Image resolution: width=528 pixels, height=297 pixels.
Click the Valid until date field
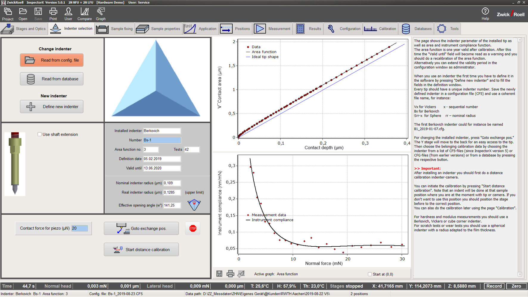[x=162, y=168]
